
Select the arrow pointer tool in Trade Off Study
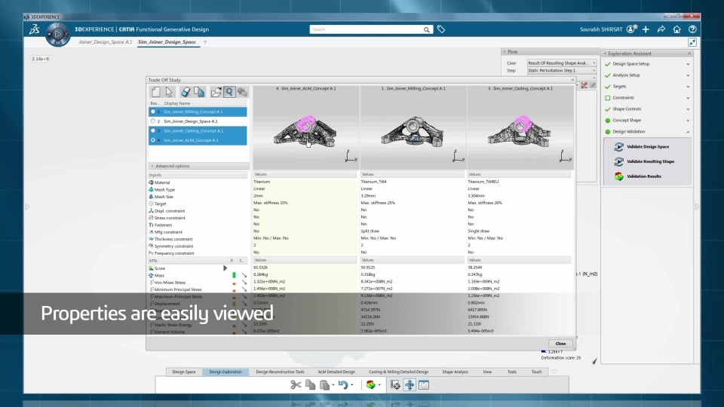pos(169,92)
